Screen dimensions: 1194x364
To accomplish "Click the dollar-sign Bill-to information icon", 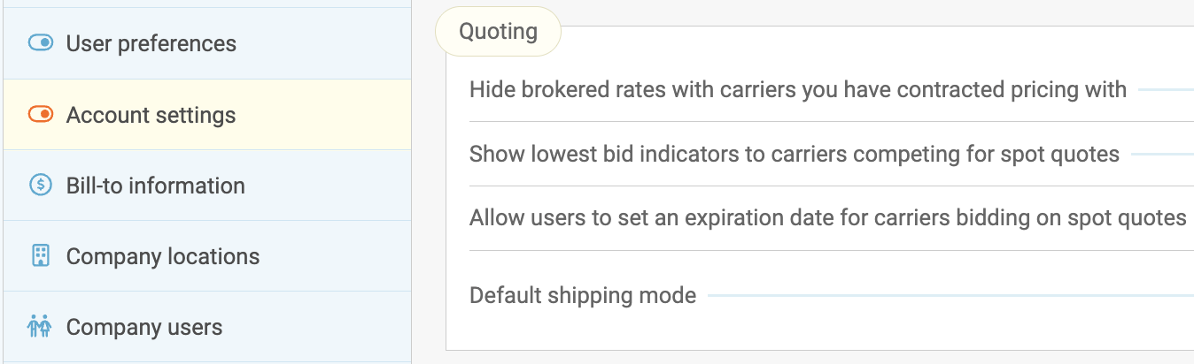I will coord(41,185).
